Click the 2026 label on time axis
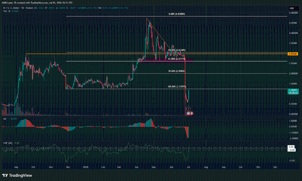Screen dimensions: 302x181 [85, 167]
